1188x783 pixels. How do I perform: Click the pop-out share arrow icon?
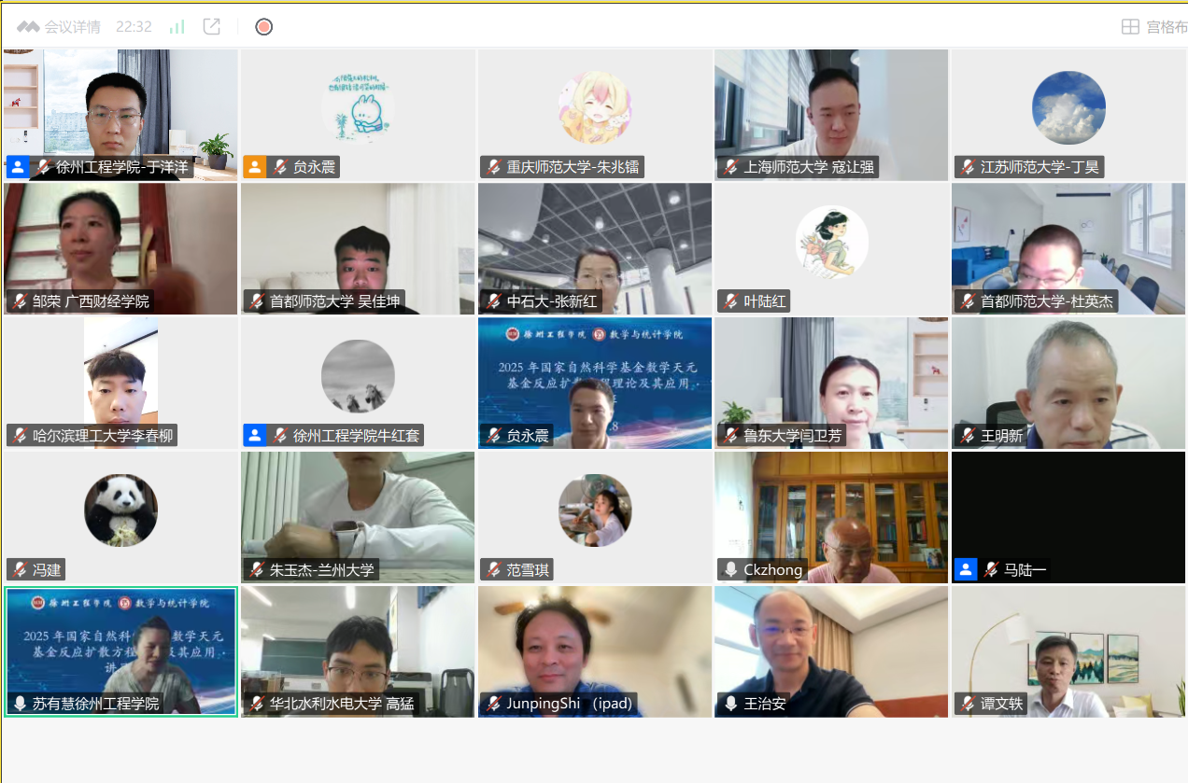coord(212,27)
